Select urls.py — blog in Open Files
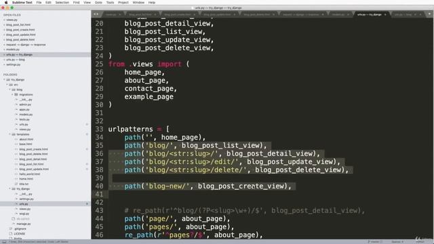Viewport: 434px width, 244px height. [16, 60]
